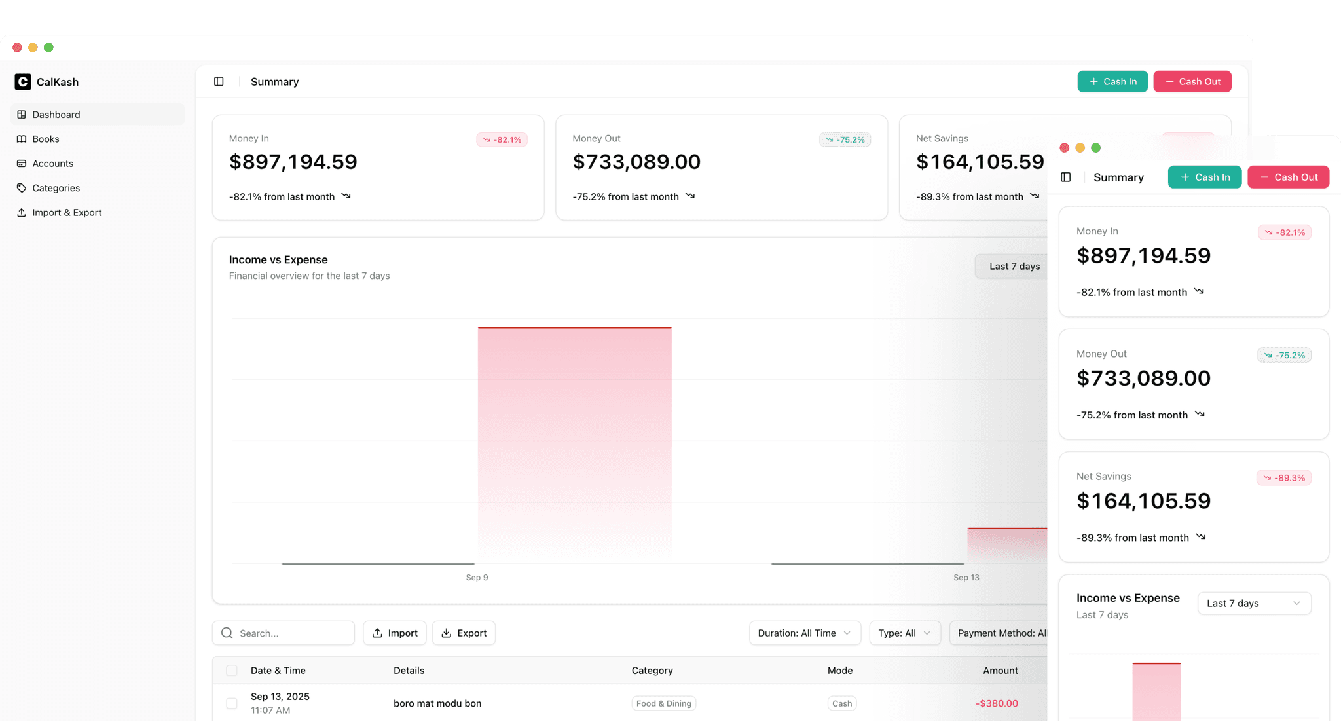1341x721 pixels.
Task: Click inside the Search field
Action: (282, 633)
